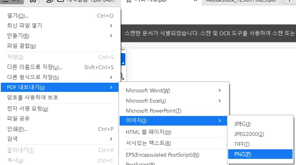Expand arrow next to 다른 형식으로 저장
This screenshot has height=165, width=296.
[111, 77]
